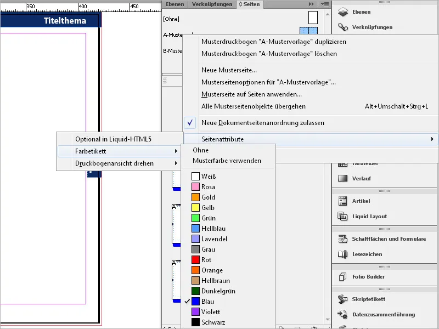Pick the Schwarz color label swatch
Viewport: 439px width, 329px height.
[195, 322]
